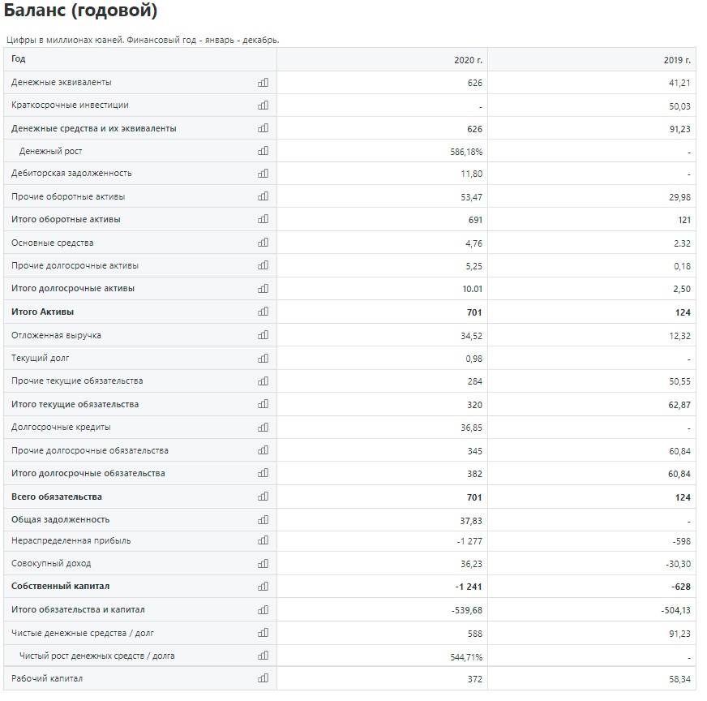Click chart icon for Прочие оборотные активы

tap(263, 196)
